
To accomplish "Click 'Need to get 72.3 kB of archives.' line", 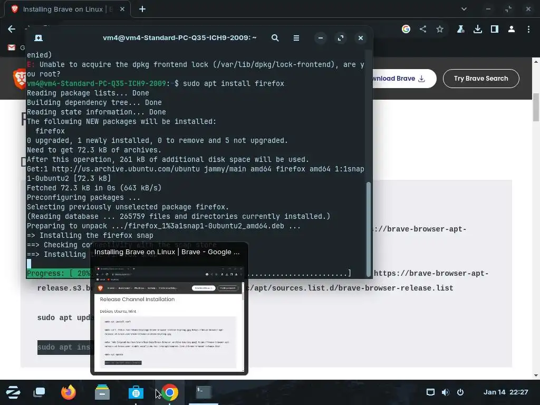I will (94, 150).
